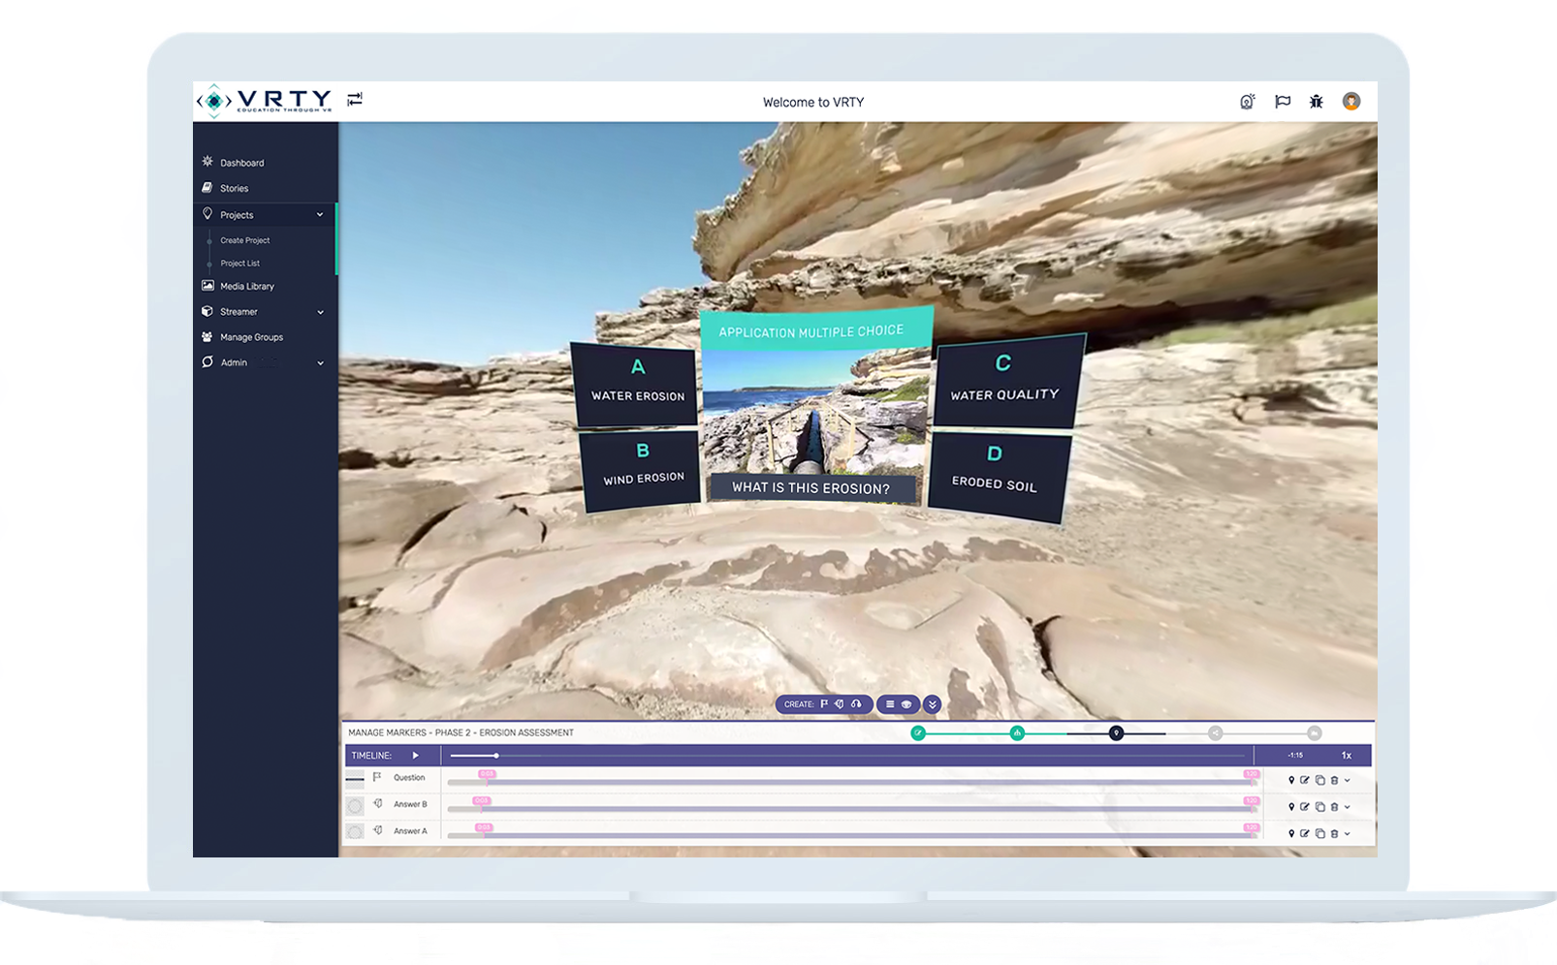
Task: Select the Answer B row circle toggle
Action: [355, 806]
